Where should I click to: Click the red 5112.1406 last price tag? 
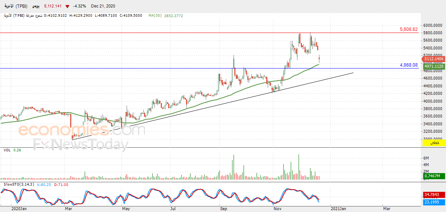coord(433,59)
